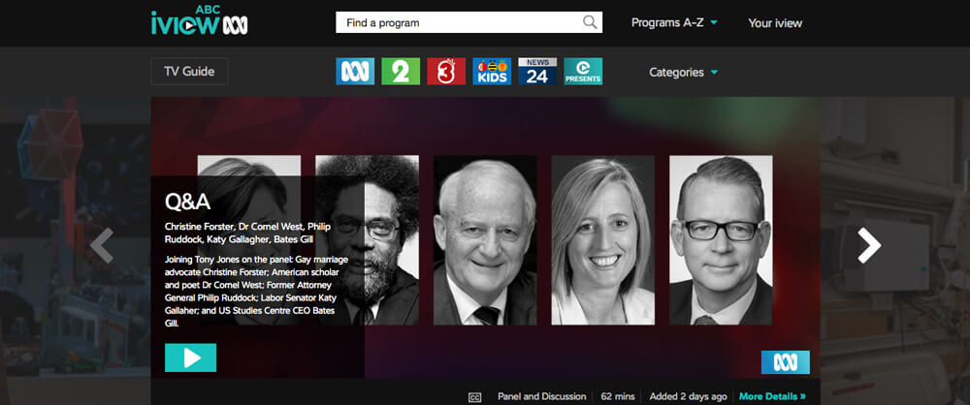Select the ABC2 green channel icon

(x=401, y=71)
